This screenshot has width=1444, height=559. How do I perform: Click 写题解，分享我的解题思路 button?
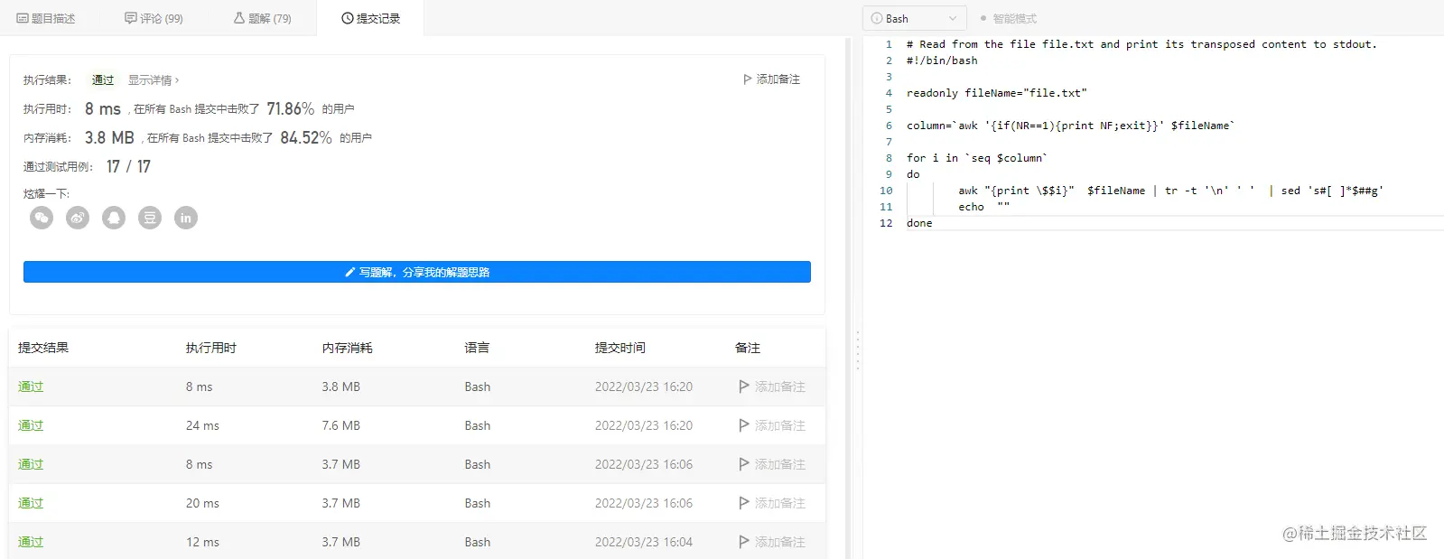pos(417,272)
